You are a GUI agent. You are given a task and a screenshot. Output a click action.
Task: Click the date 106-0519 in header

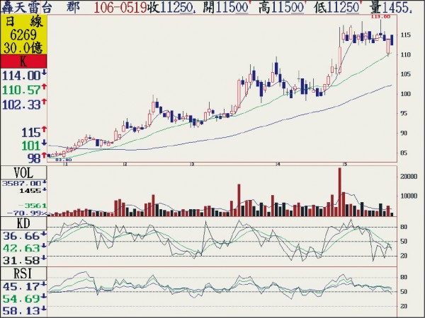(x=120, y=7)
